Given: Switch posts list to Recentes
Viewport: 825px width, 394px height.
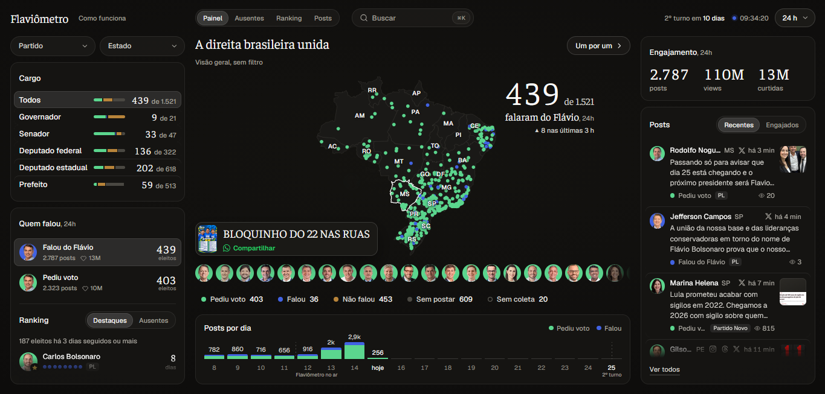Looking at the screenshot, I should coord(739,125).
